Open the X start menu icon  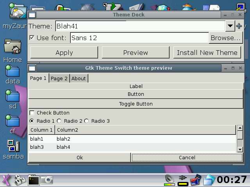(x=6, y=180)
